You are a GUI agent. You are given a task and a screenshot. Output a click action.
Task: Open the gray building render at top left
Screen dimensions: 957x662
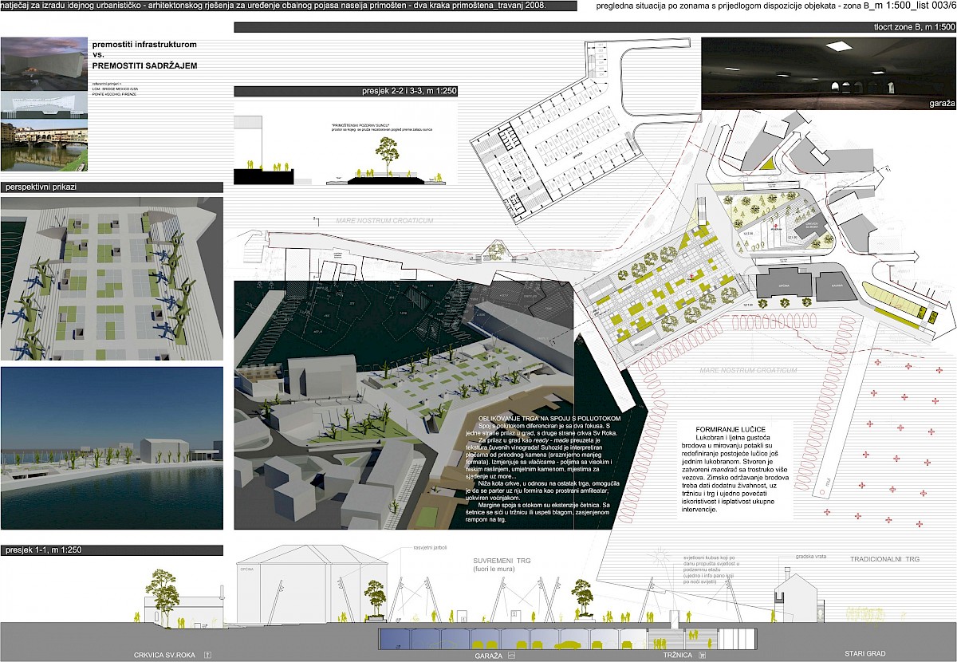45,61
